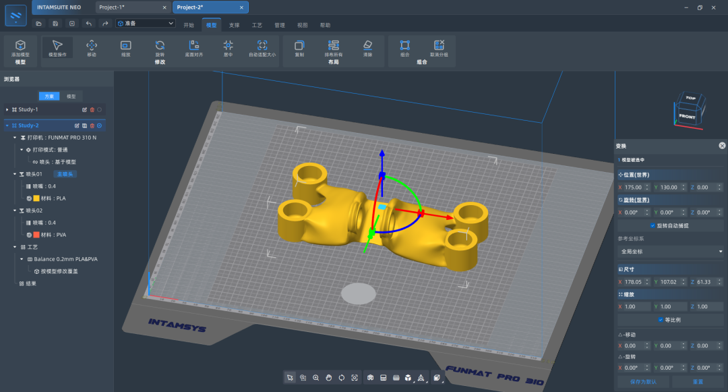Delete Study-2 with its red trash icon
728x392 pixels.
[92, 125]
